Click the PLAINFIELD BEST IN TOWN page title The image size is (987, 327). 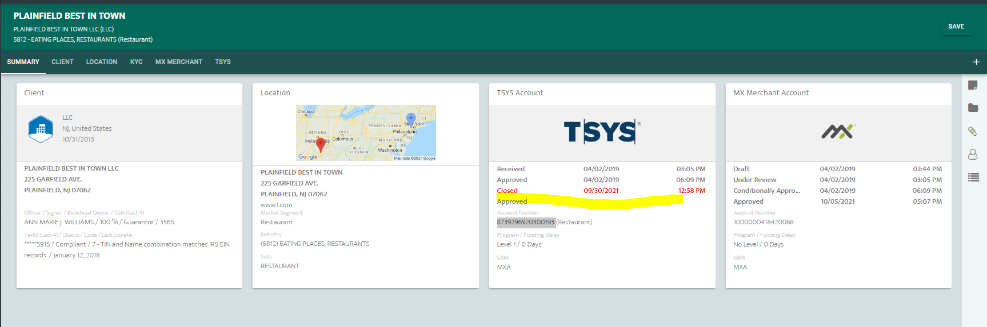pyautogui.click(x=70, y=16)
